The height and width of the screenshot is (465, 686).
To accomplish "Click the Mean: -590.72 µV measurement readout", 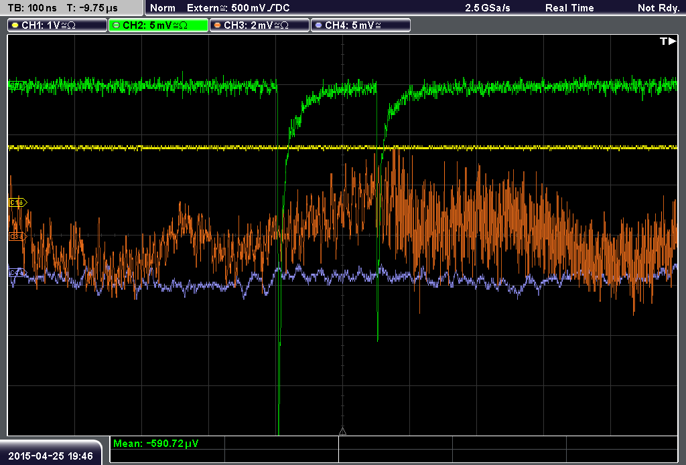I will pyautogui.click(x=155, y=443).
